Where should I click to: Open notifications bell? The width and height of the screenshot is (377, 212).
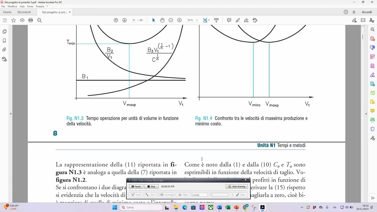pos(354,12)
